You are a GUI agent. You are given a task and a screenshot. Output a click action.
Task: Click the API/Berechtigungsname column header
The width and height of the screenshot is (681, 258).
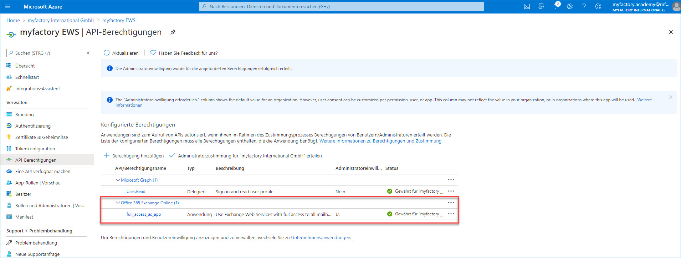click(140, 168)
